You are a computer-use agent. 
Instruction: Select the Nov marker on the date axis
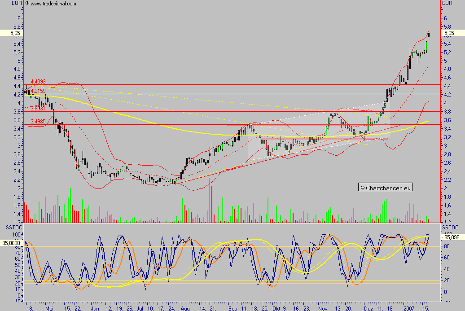click(x=323, y=309)
